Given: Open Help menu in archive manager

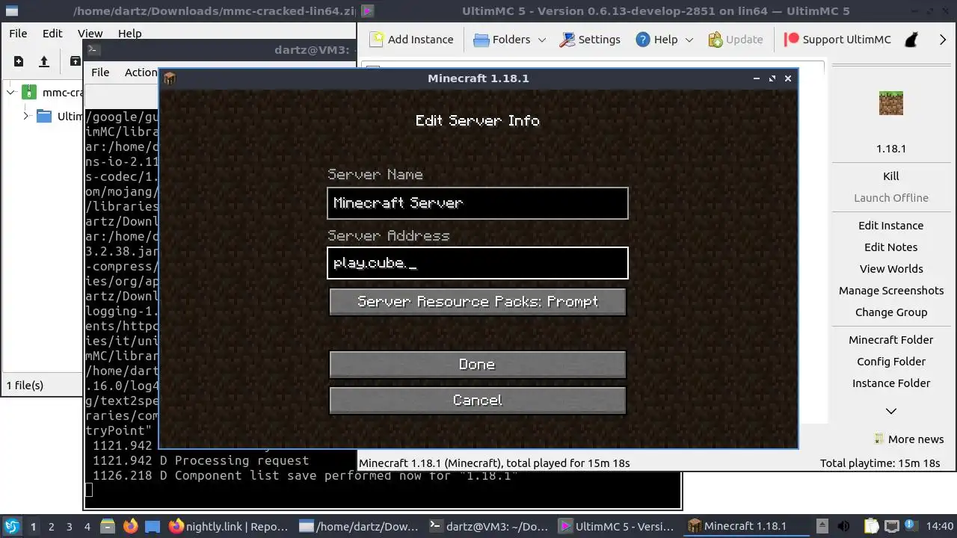Looking at the screenshot, I should (x=129, y=34).
